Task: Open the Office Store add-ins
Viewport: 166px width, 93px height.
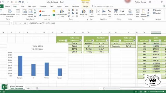Action: 42,11
